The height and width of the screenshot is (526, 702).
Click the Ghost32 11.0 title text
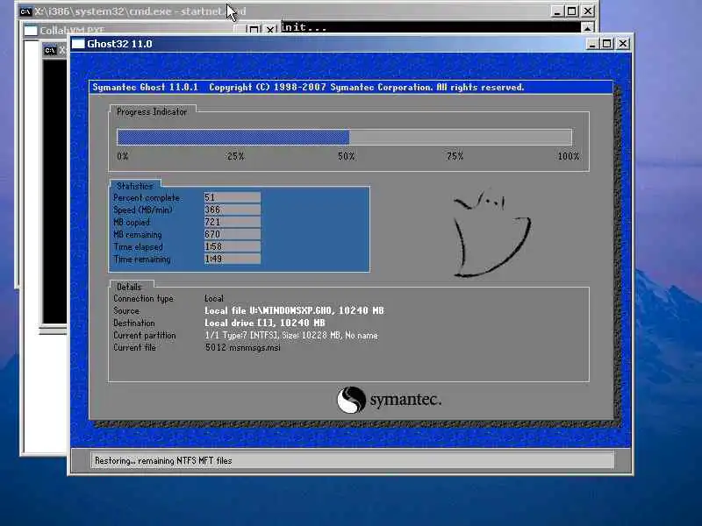119,44
